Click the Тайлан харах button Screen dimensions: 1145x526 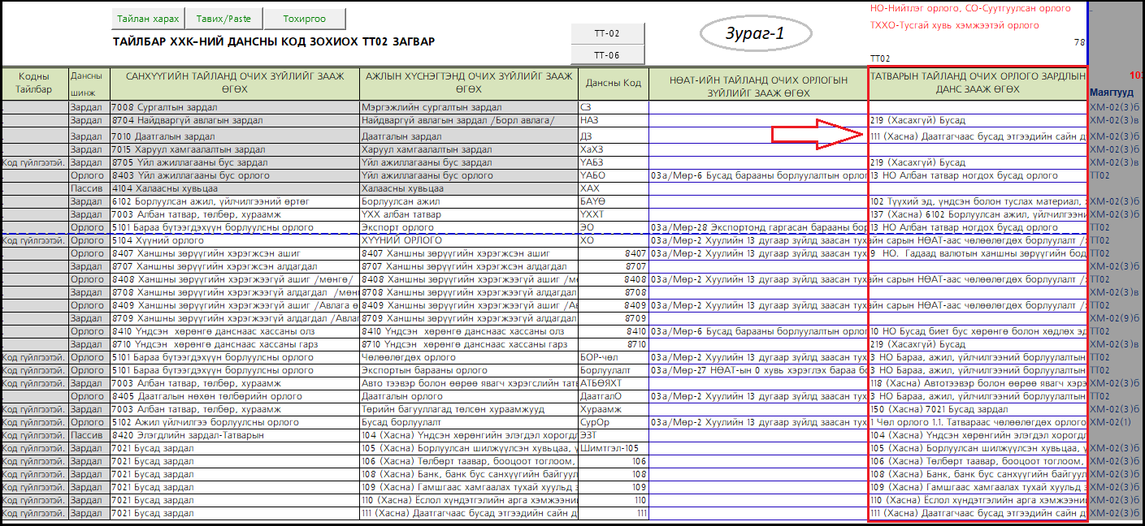click(x=147, y=19)
